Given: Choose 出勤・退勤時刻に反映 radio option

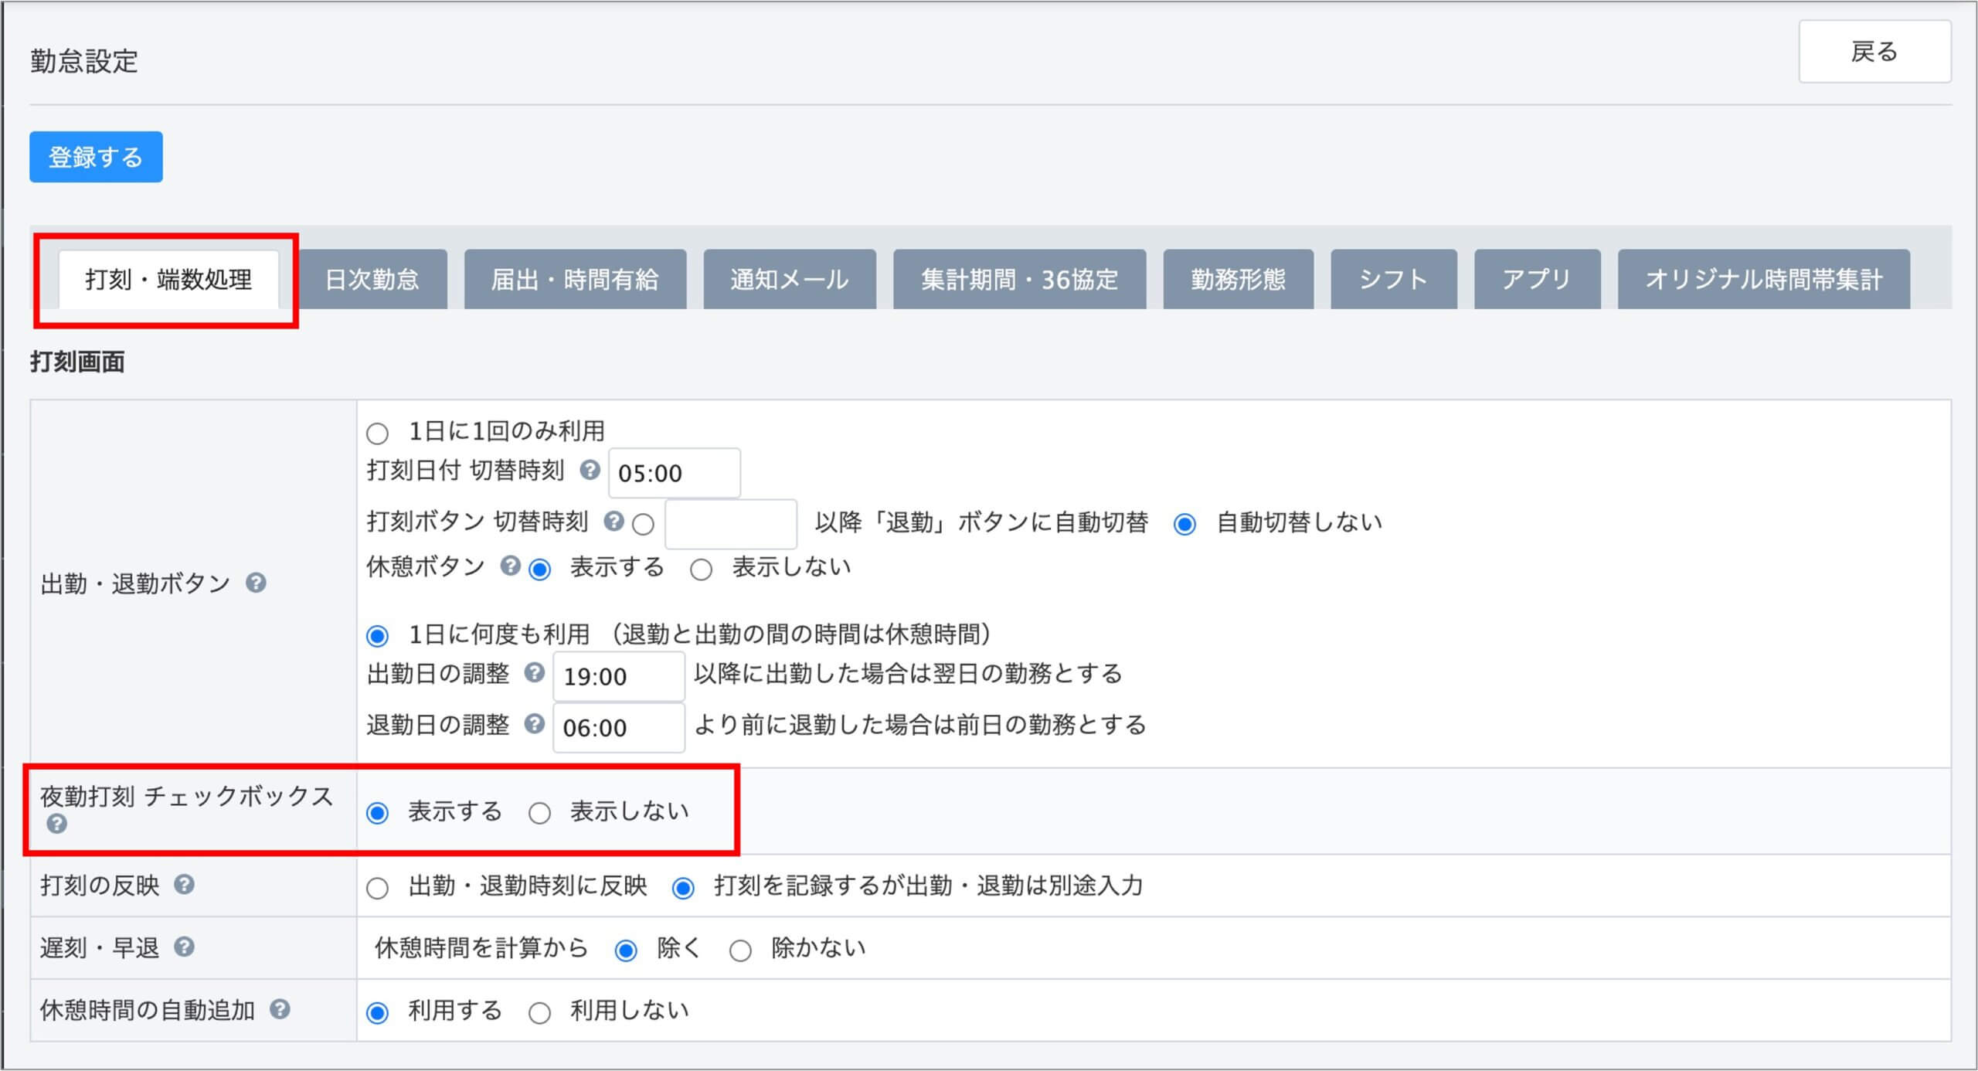Looking at the screenshot, I should click(x=377, y=888).
